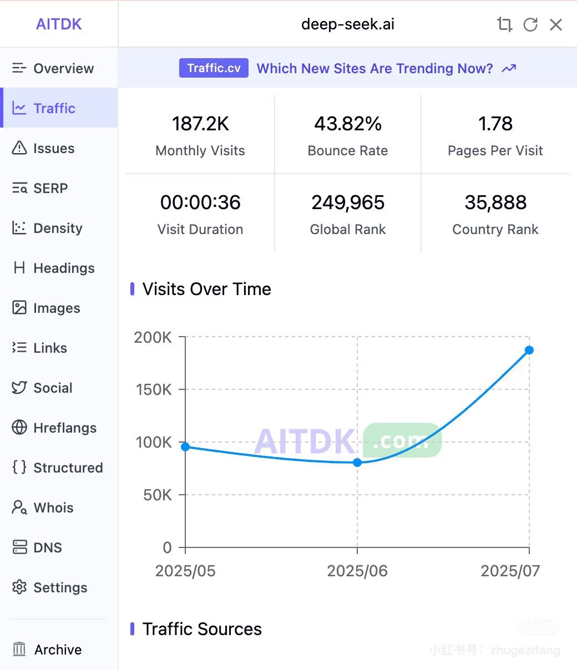Click the Social Twitter bird icon
577x670 pixels.
[19, 388]
